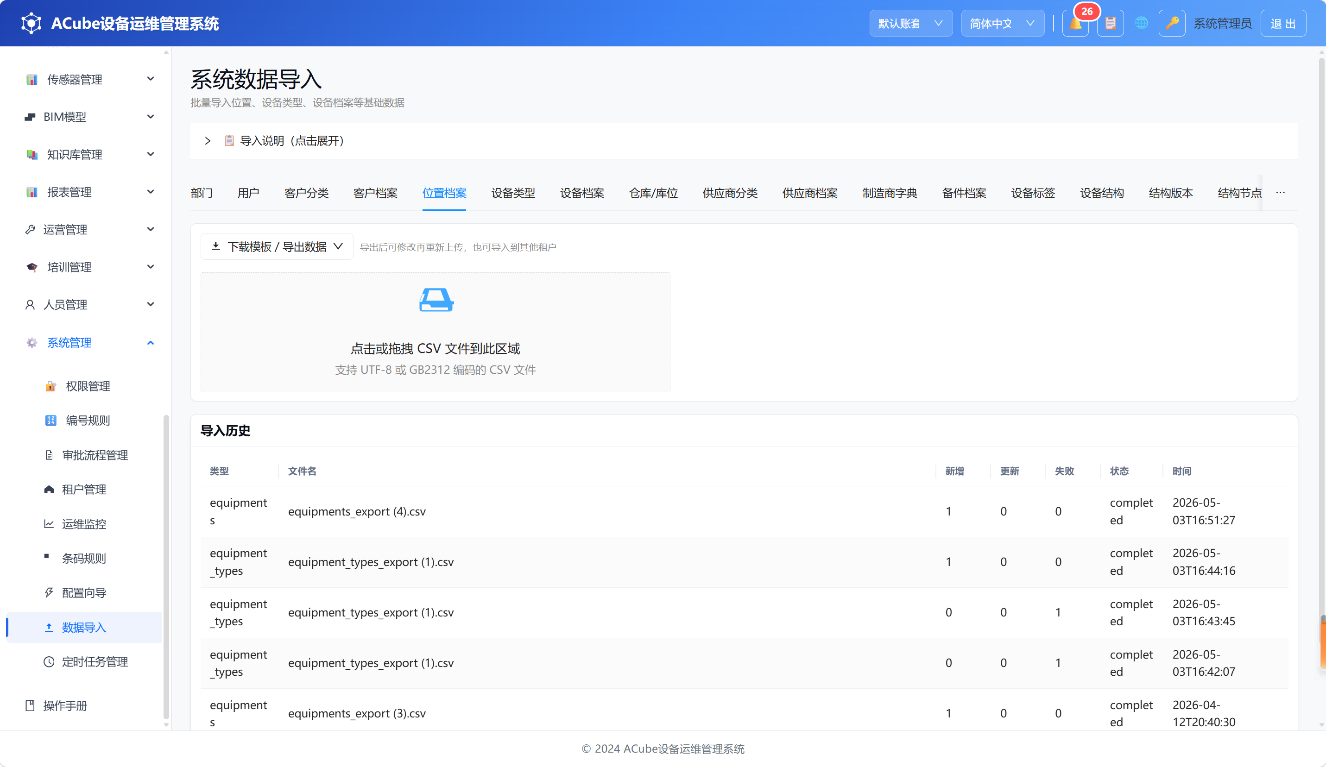Click the sidebar vertical scrollbar
Image resolution: width=1326 pixels, height=767 pixels.
pyautogui.click(x=166, y=567)
